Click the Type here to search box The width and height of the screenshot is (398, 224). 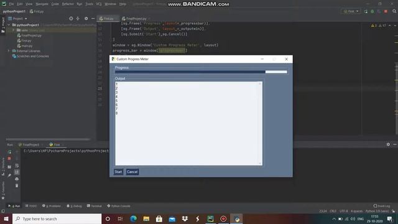tap(57, 219)
